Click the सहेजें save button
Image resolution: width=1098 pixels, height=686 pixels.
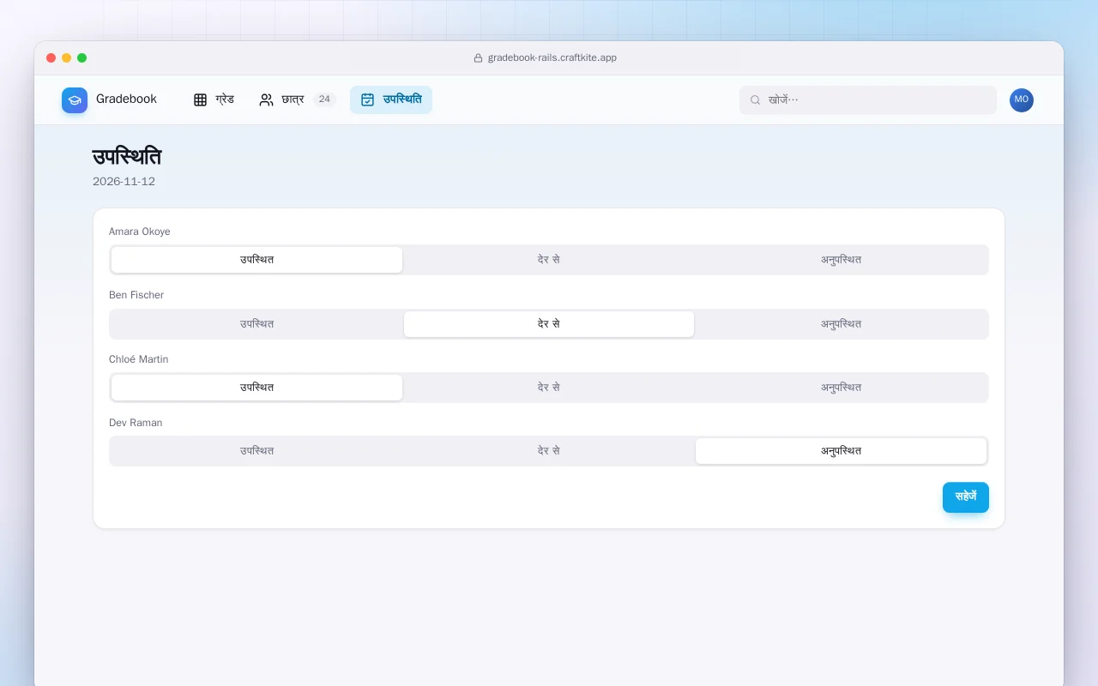[966, 497]
